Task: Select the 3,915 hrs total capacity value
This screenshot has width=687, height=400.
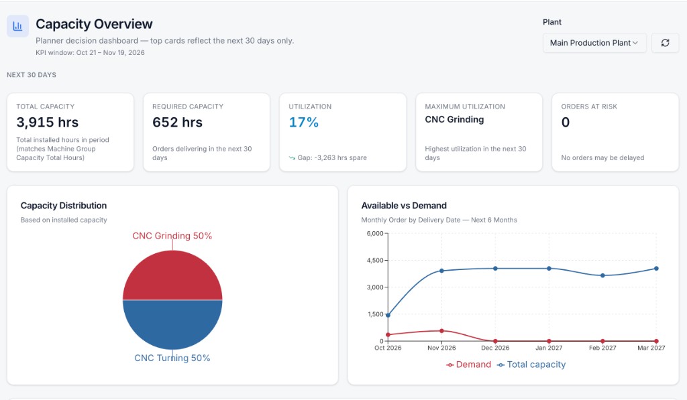Action: [x=48, y=122]
